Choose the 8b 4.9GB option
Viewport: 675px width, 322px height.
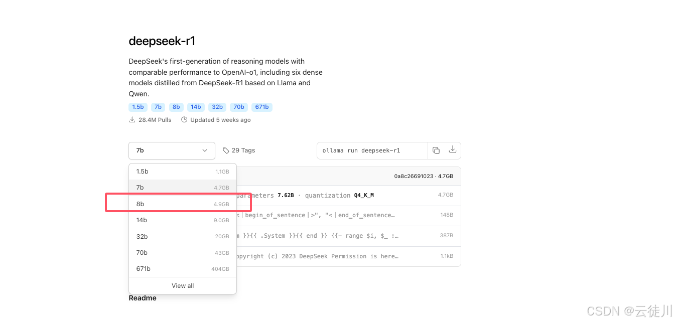tap(183, 204)
